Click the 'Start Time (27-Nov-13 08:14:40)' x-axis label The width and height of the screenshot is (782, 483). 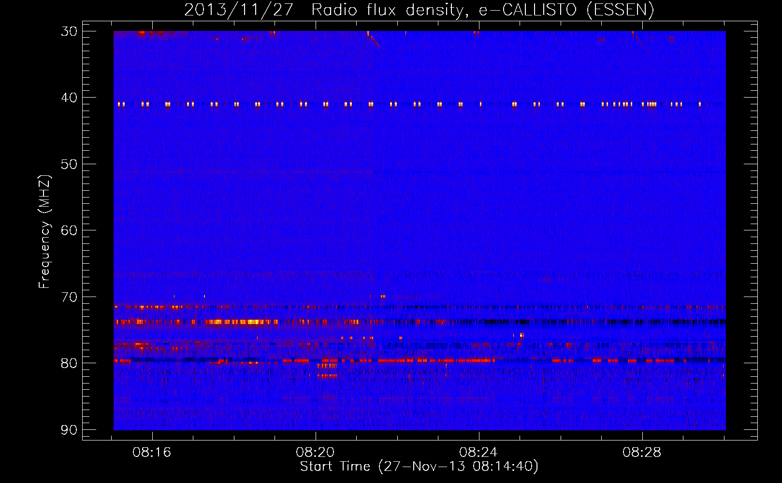pos(419,467)
